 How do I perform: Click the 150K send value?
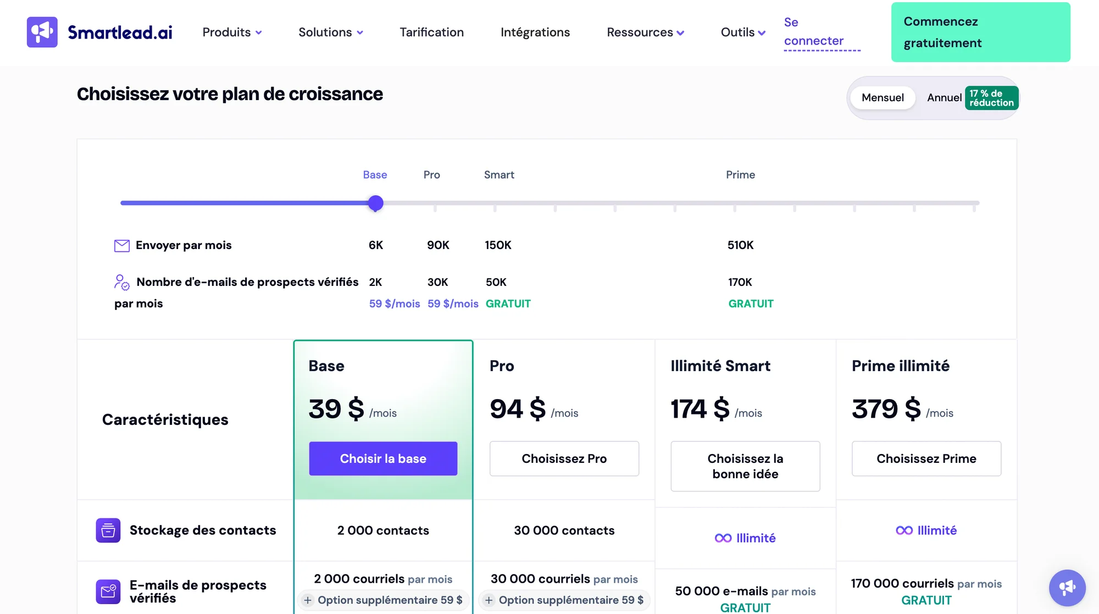click(498, 245)
